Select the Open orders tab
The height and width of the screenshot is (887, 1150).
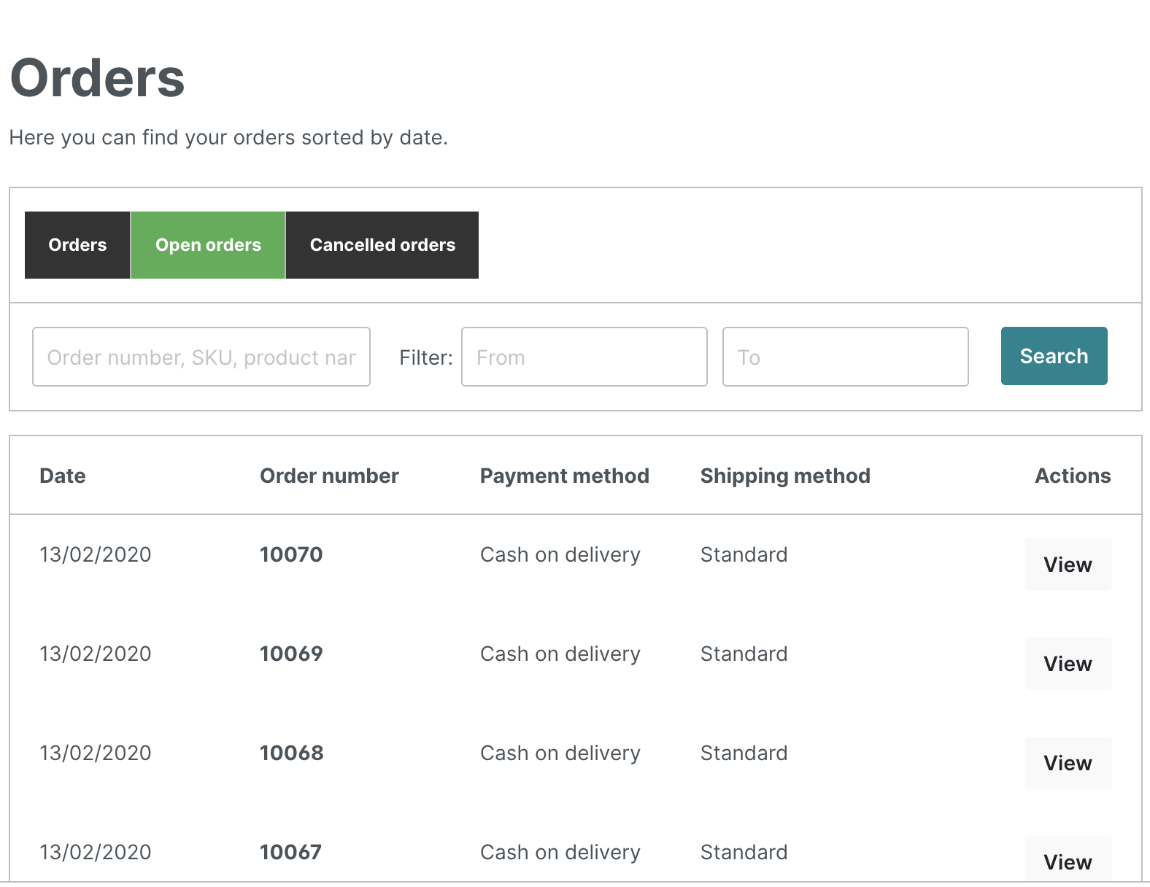[x=208, y=245]
